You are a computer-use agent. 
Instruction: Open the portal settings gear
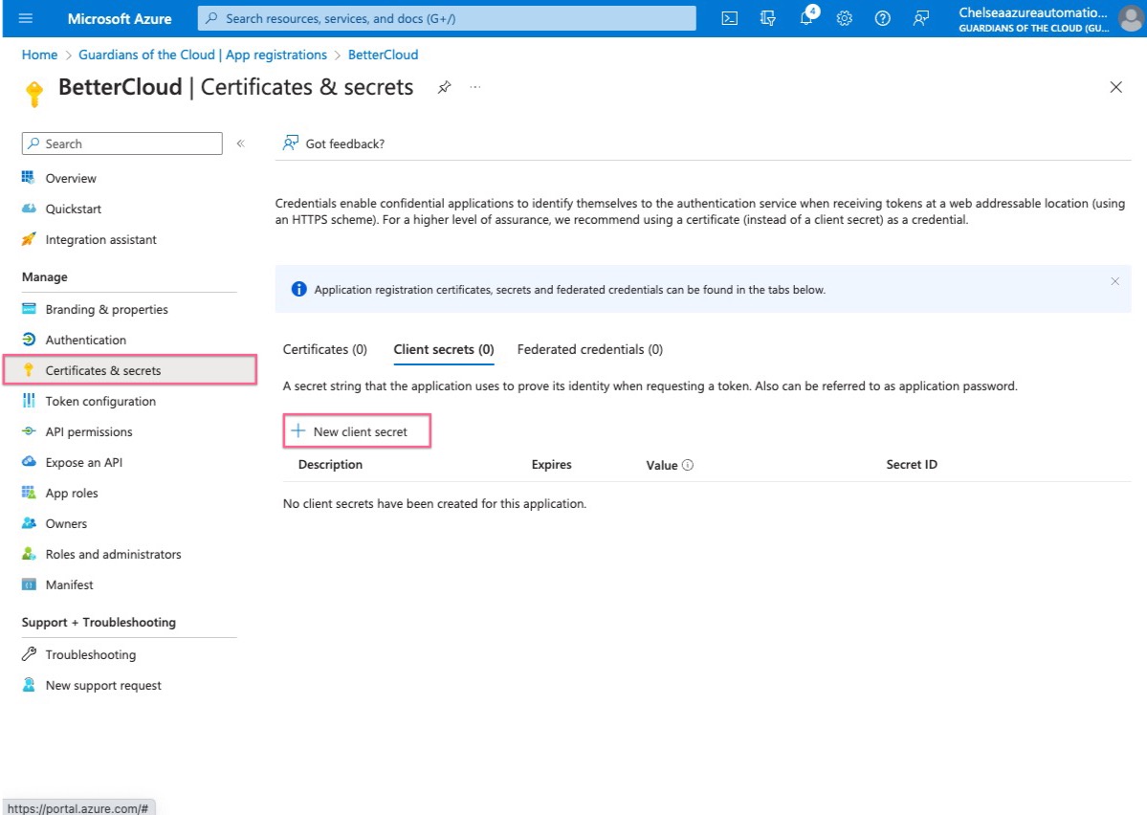pyautogui.click(x=844, y=18)
